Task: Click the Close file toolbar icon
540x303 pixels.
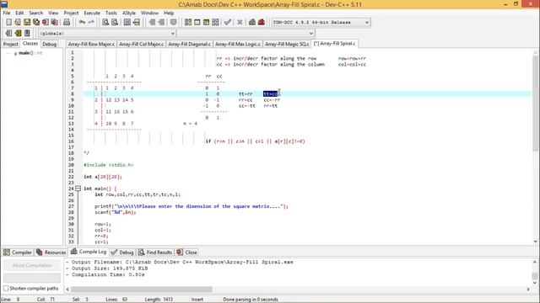Action: pos(45,23)
